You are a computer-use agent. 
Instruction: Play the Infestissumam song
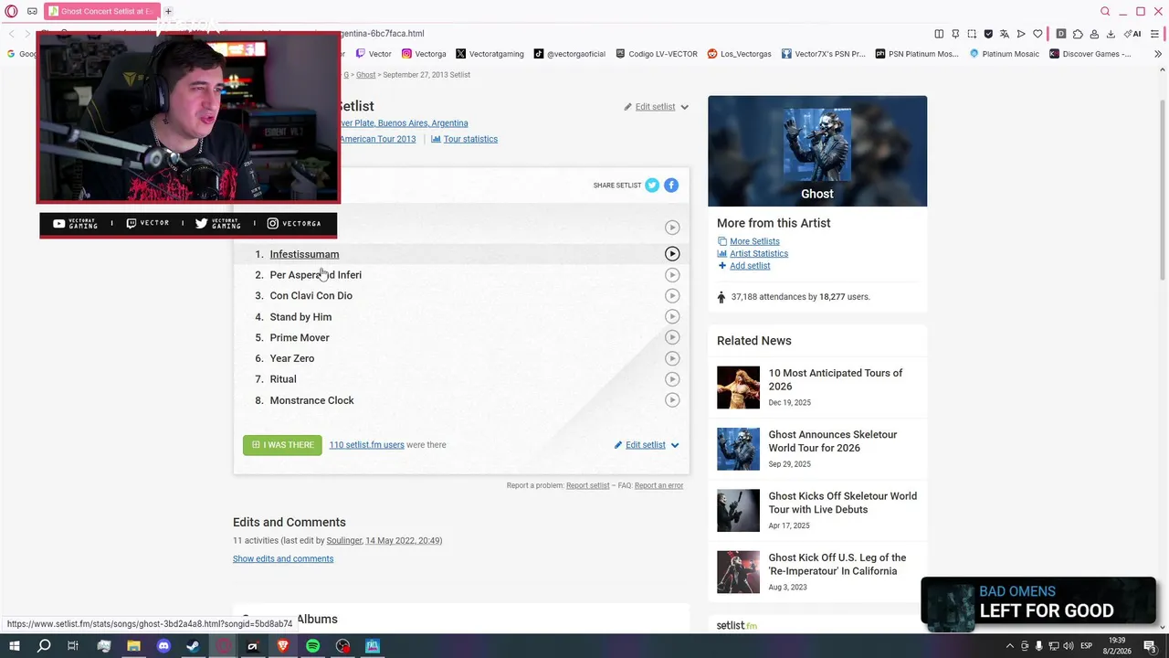point(672,254)
